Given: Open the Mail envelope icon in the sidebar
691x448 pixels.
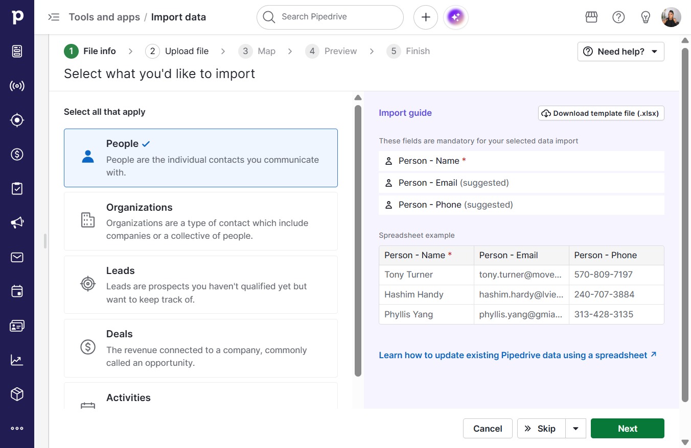Looking at the screenshot, I should point(17,257).
